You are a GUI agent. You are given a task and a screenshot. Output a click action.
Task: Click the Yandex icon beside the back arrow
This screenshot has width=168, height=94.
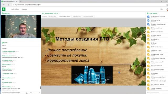tap(9, 5)
